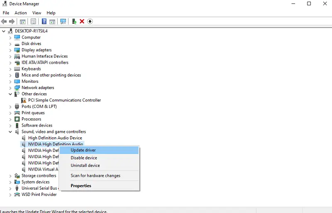Image resolution: width=332 pixels, height=213 pixels.
Task: Click Disable device down-arrow icon
Action: click(90, 22)
